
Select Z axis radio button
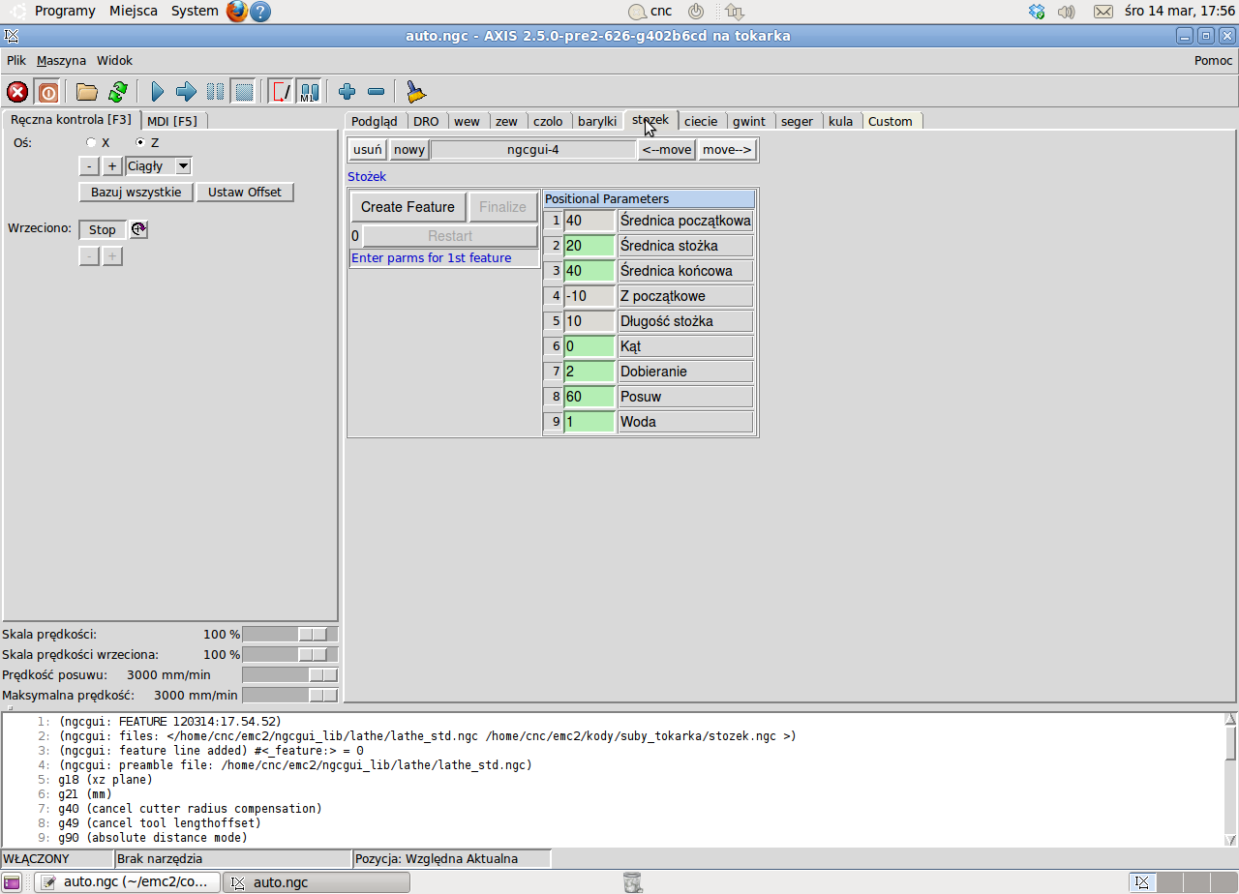click(139, 142)
